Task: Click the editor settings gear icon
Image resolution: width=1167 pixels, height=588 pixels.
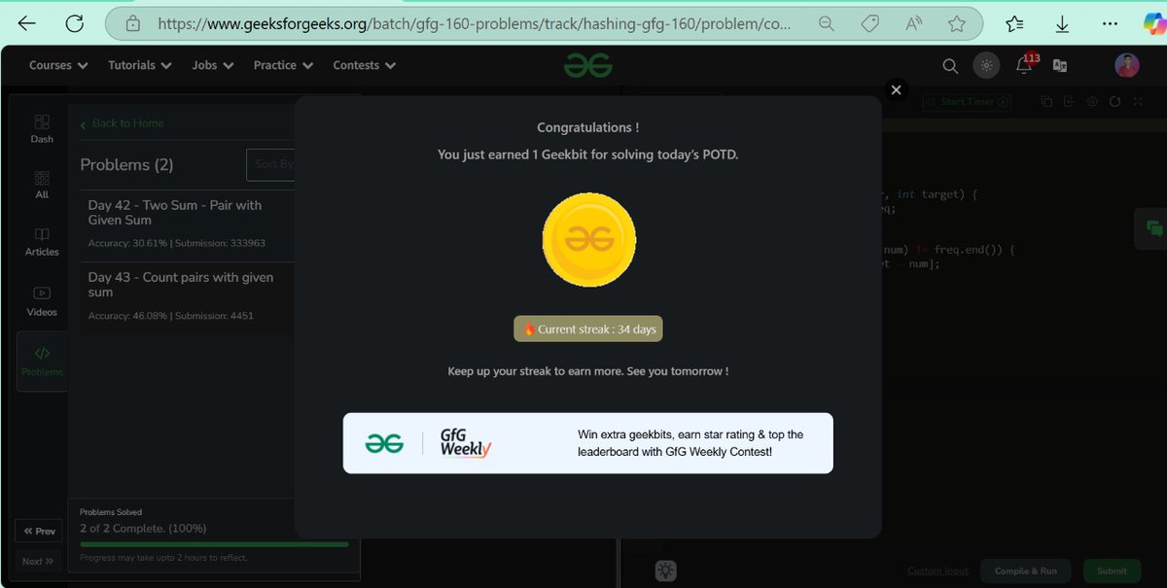Action: coord(1092,101)
